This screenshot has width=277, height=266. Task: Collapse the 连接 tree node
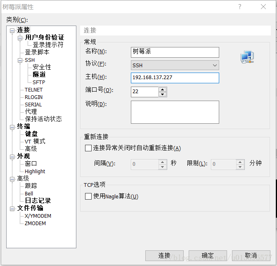point(12,31)
